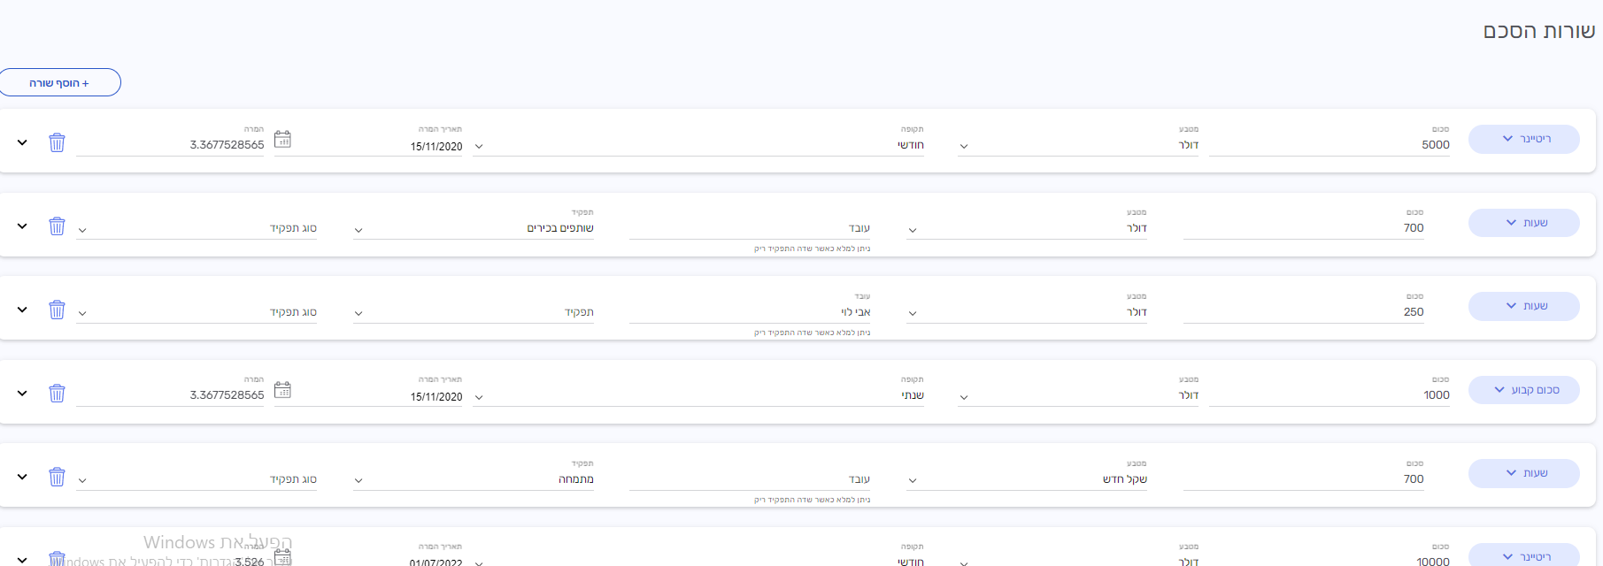The image size is (1603, 566).
Task: Click the amount field showing 1000
Action: tap(1328, 395)
